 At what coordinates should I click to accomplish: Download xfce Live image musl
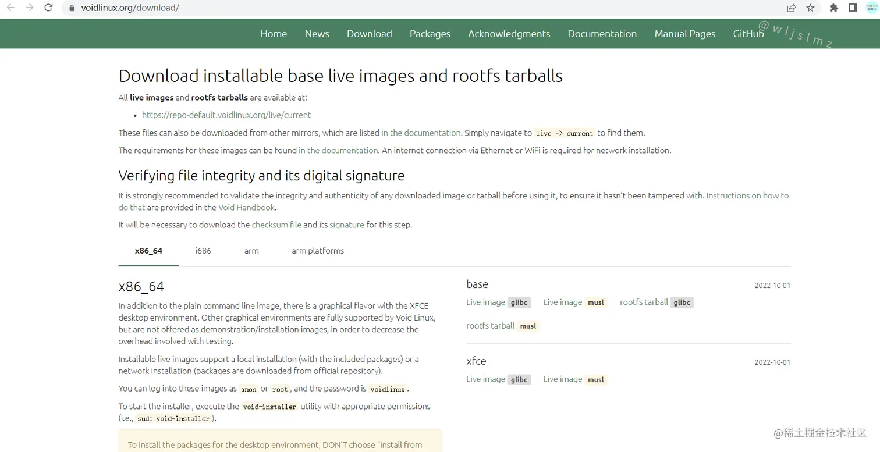(575, 379)
